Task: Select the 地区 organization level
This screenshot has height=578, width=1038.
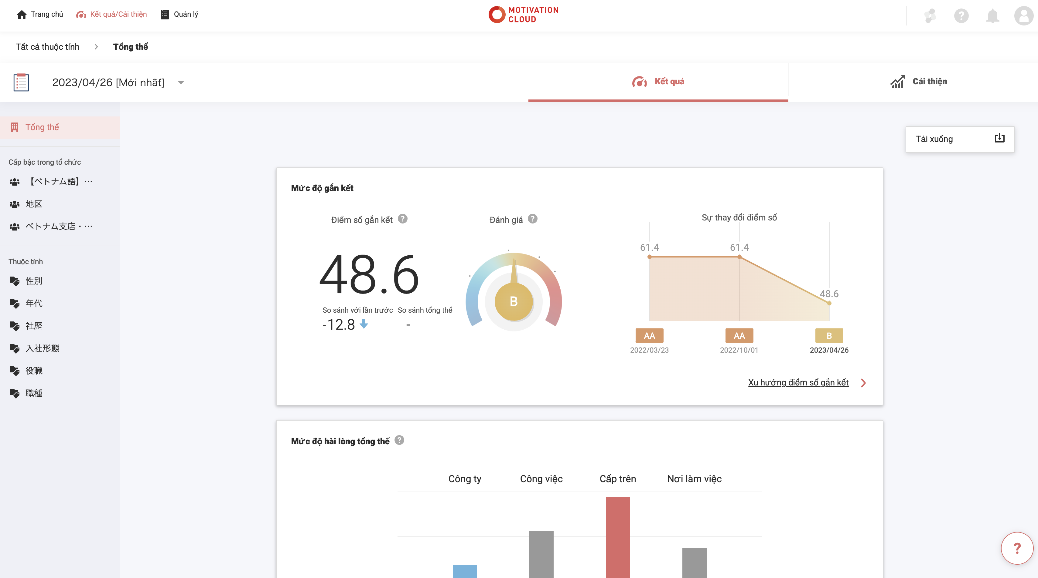Action: pos(34,204)
